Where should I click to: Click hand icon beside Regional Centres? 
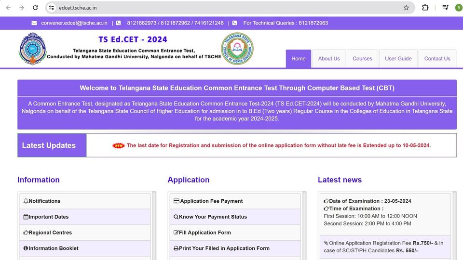pos(26,233)
